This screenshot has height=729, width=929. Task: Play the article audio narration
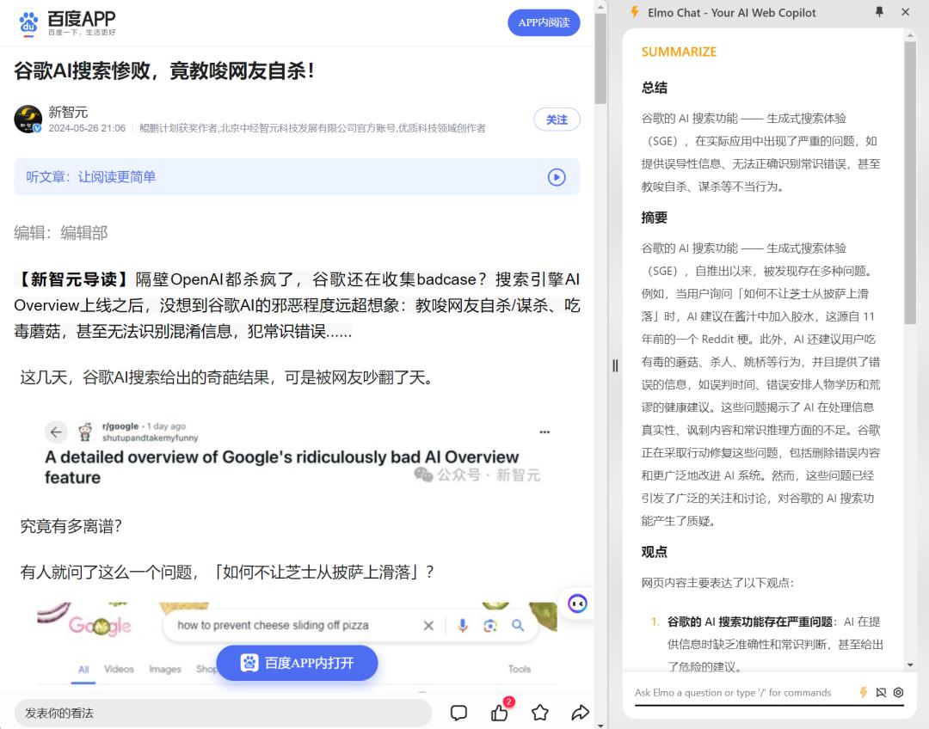click(557, 177)
